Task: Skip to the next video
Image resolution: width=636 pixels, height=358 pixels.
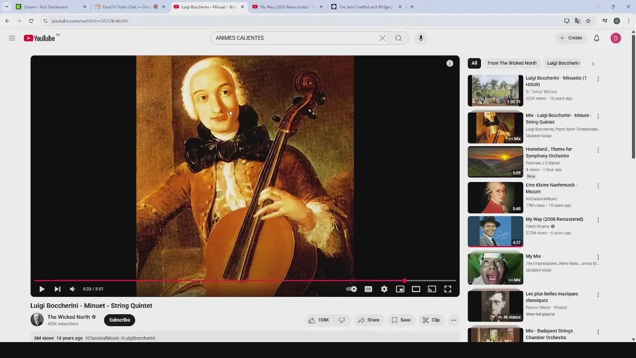Action: coord(58,289)
